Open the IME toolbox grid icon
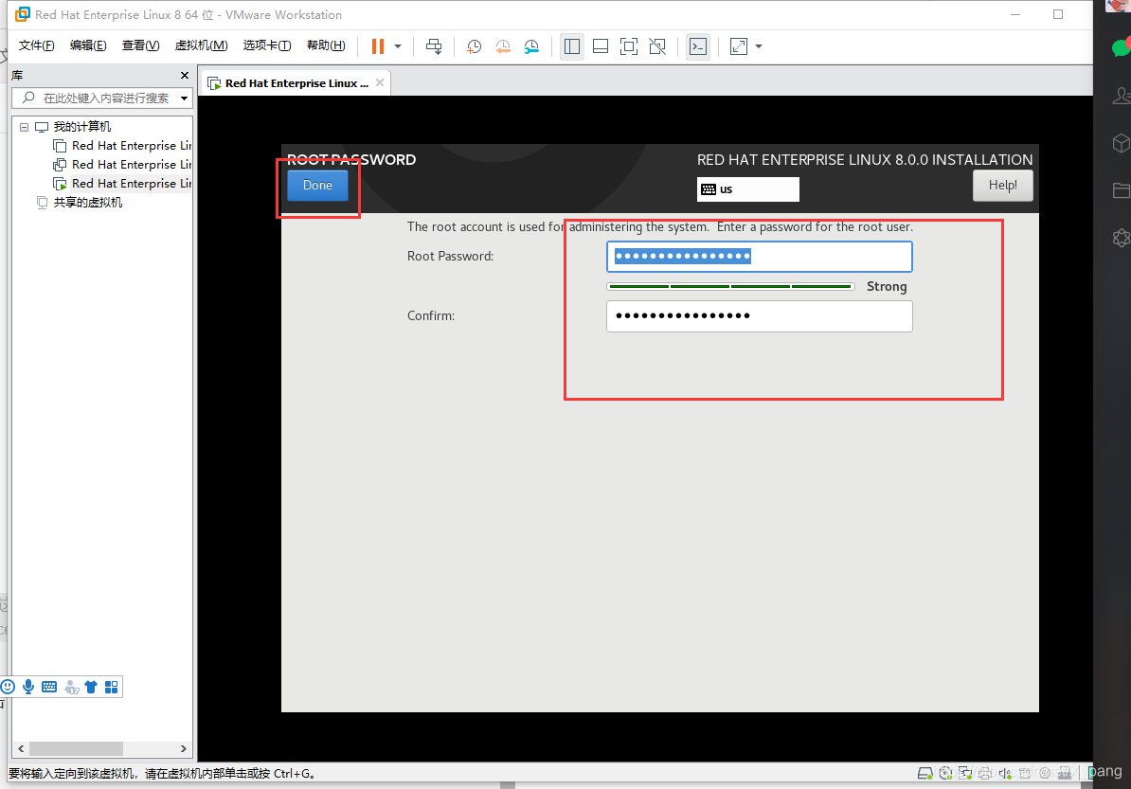The width and height of the screenshot is (1131, 789). [x=111, y=687]
